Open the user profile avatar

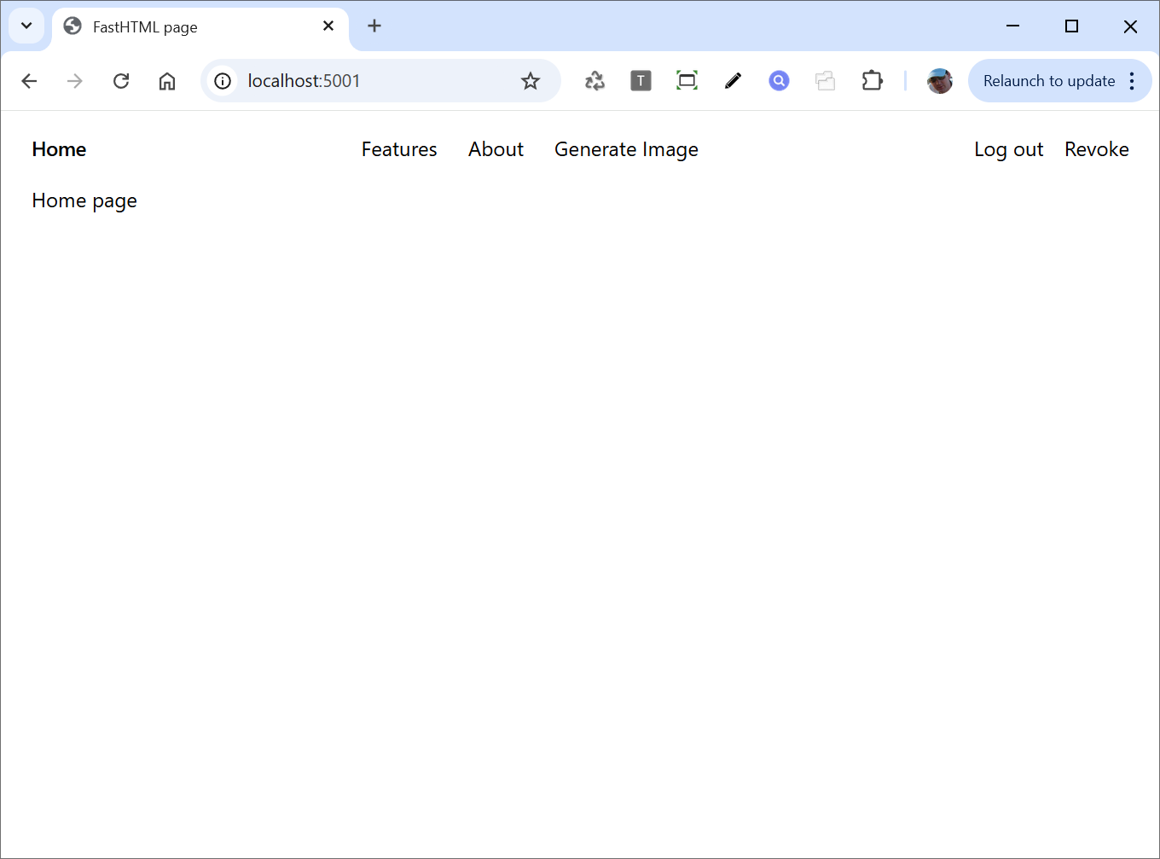point(940,81)
